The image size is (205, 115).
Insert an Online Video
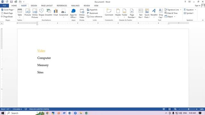tap(82, 13)
